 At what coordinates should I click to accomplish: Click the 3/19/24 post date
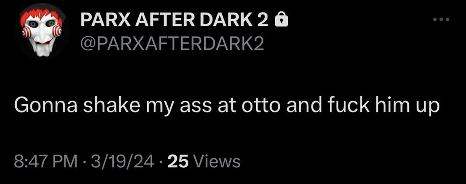pos(123,162)
